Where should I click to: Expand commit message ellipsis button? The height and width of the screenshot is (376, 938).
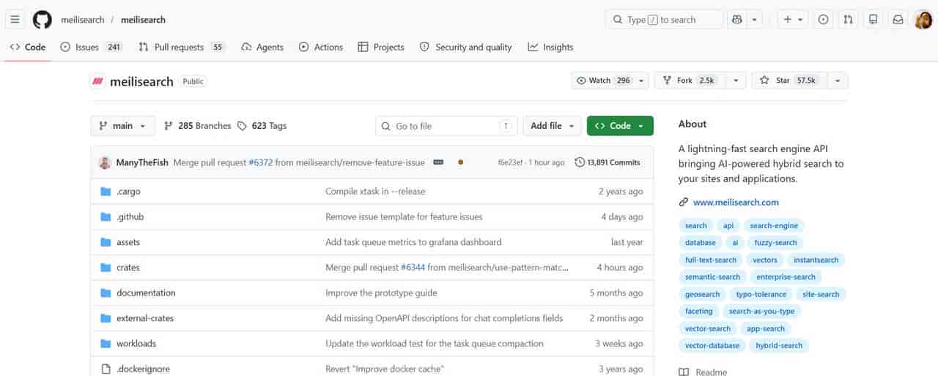pos(439,162)
